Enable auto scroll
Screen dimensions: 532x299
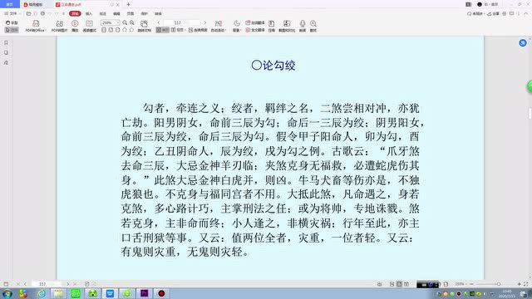[218, 26]
